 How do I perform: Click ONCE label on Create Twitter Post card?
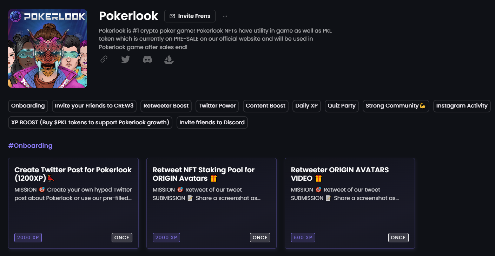pos(122,237)
